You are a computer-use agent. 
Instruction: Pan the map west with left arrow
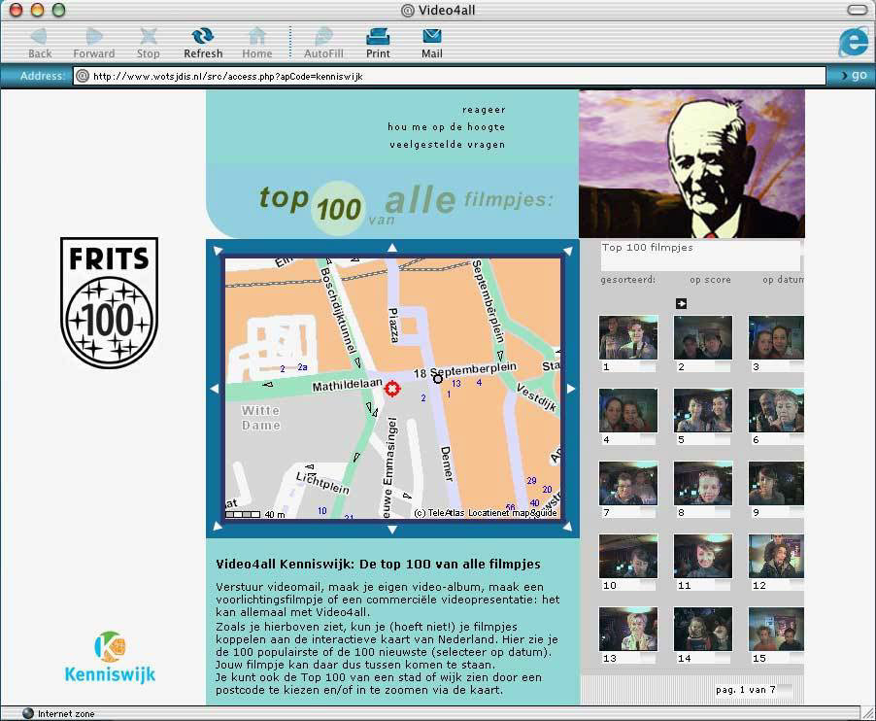[x=215, y=389]
